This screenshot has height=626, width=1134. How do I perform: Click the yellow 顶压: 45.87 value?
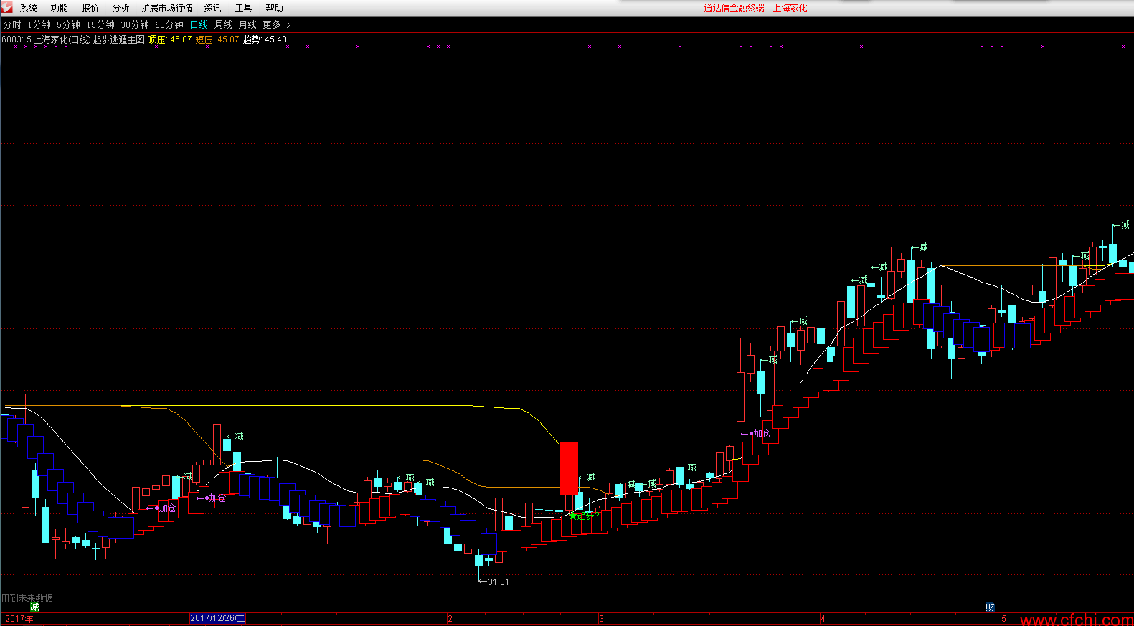(x=170, y=39)
